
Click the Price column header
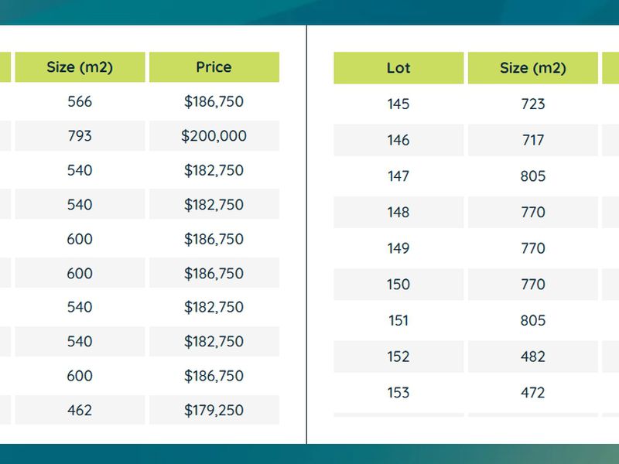pyautogui.click(x=214, y=67)
